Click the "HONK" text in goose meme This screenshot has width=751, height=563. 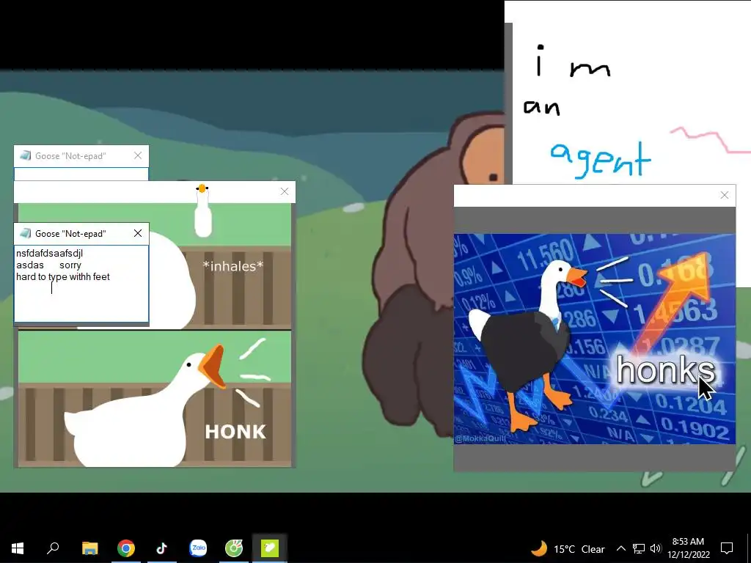pos(235,432)
